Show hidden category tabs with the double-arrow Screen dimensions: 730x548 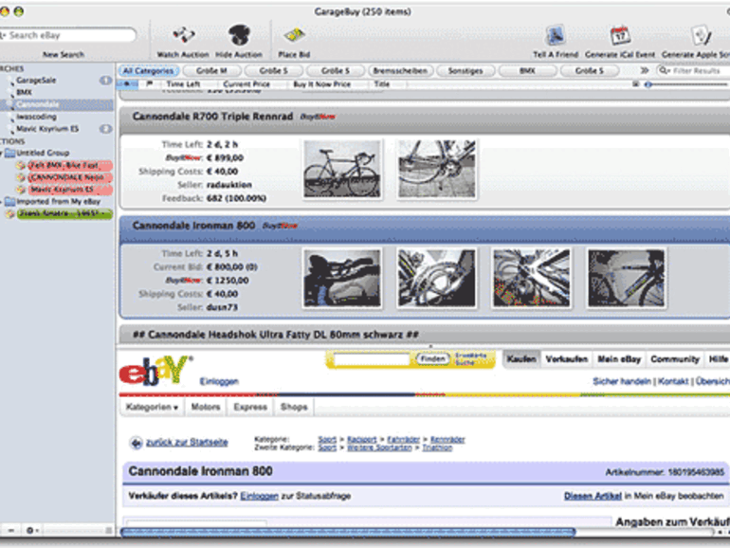[x=644, y=71]
